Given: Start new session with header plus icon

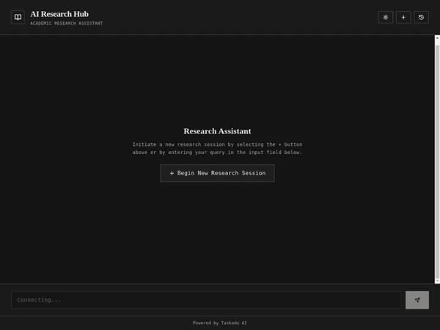Looking at the screenshot, I should 403,18.
